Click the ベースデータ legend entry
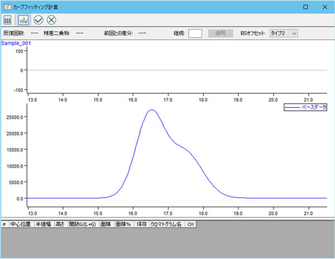This screenshot has width=335, height=259. click(305, 106)
